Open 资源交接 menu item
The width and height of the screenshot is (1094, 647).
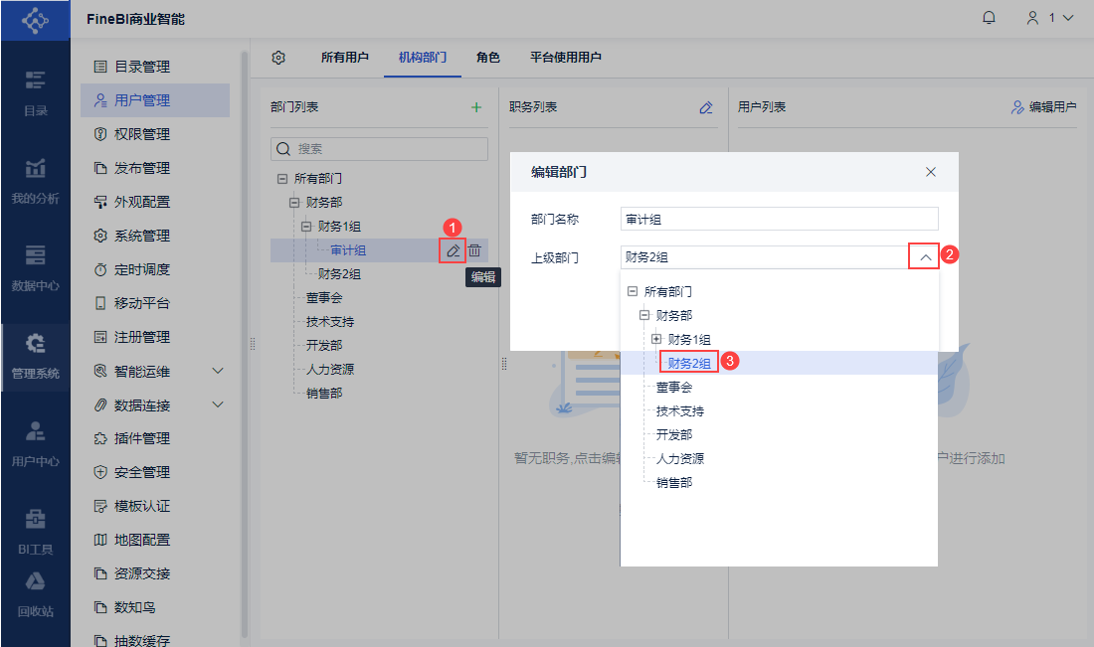tap(155, 573)
